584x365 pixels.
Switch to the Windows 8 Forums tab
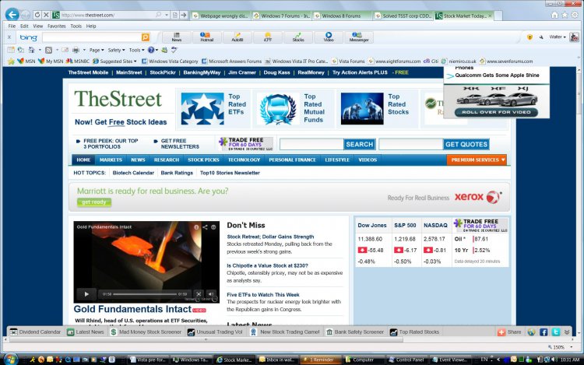pyautogui.click(x=341, y=16)
